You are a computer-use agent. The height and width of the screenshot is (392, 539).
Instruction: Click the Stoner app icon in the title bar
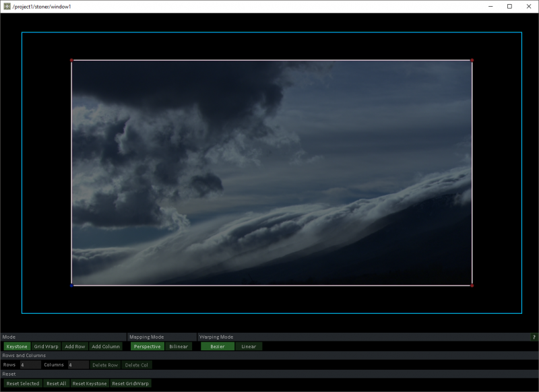pos(8,6)
